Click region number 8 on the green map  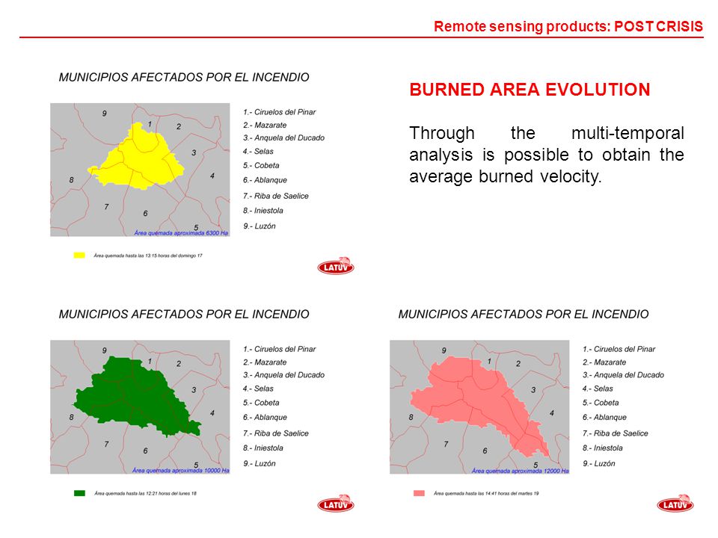coord(72,417)
